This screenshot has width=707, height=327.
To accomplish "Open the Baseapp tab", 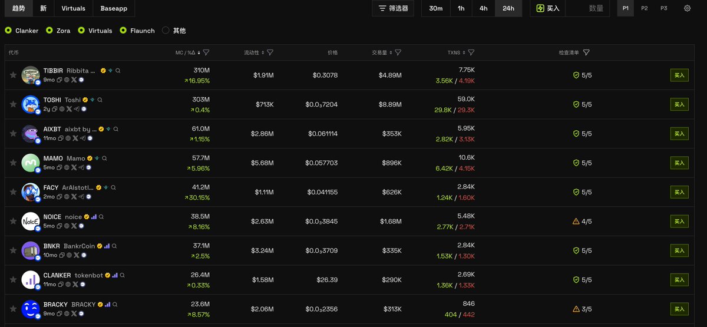I will pos(114,8).
